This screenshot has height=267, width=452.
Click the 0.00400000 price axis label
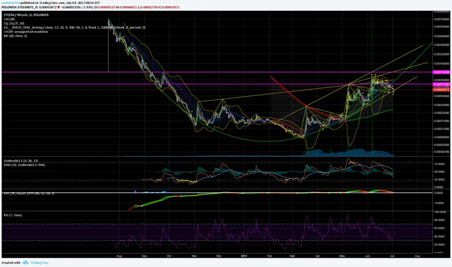pos(442,36)
